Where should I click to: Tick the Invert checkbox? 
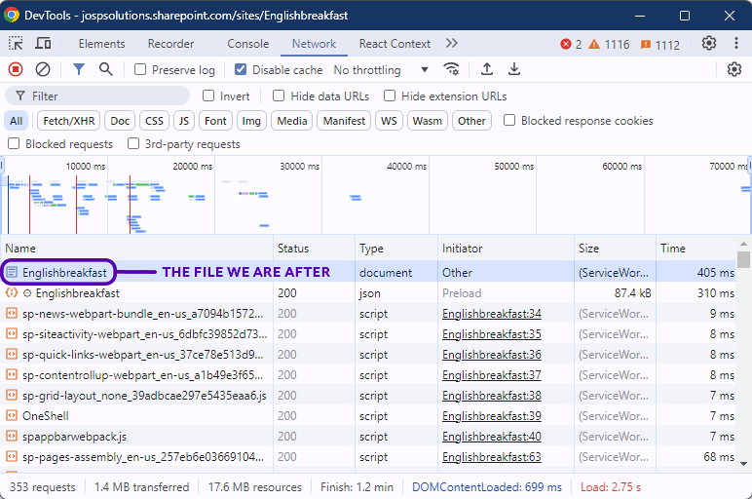[208, 96]
